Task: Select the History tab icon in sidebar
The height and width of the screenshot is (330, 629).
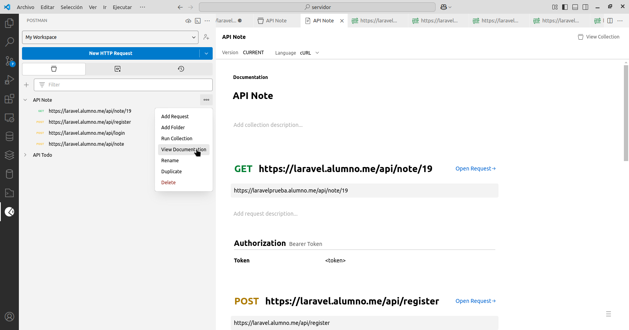Action: (181, 69)
